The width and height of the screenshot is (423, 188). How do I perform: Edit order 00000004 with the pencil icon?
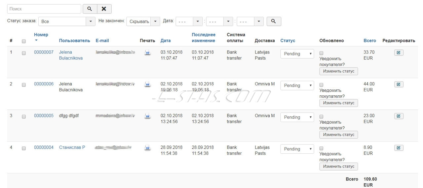click(x=399, y=147)
